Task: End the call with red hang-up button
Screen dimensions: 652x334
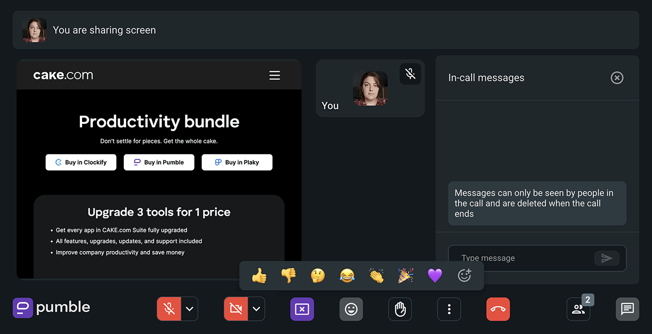Action: coord(498,309)
